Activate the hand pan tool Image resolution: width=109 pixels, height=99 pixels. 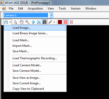click(22, 22)
